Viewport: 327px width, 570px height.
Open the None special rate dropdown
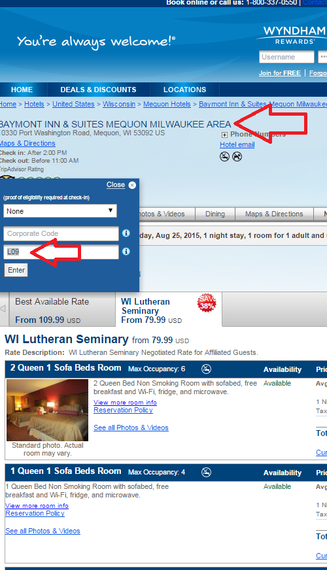click(60, 211)
